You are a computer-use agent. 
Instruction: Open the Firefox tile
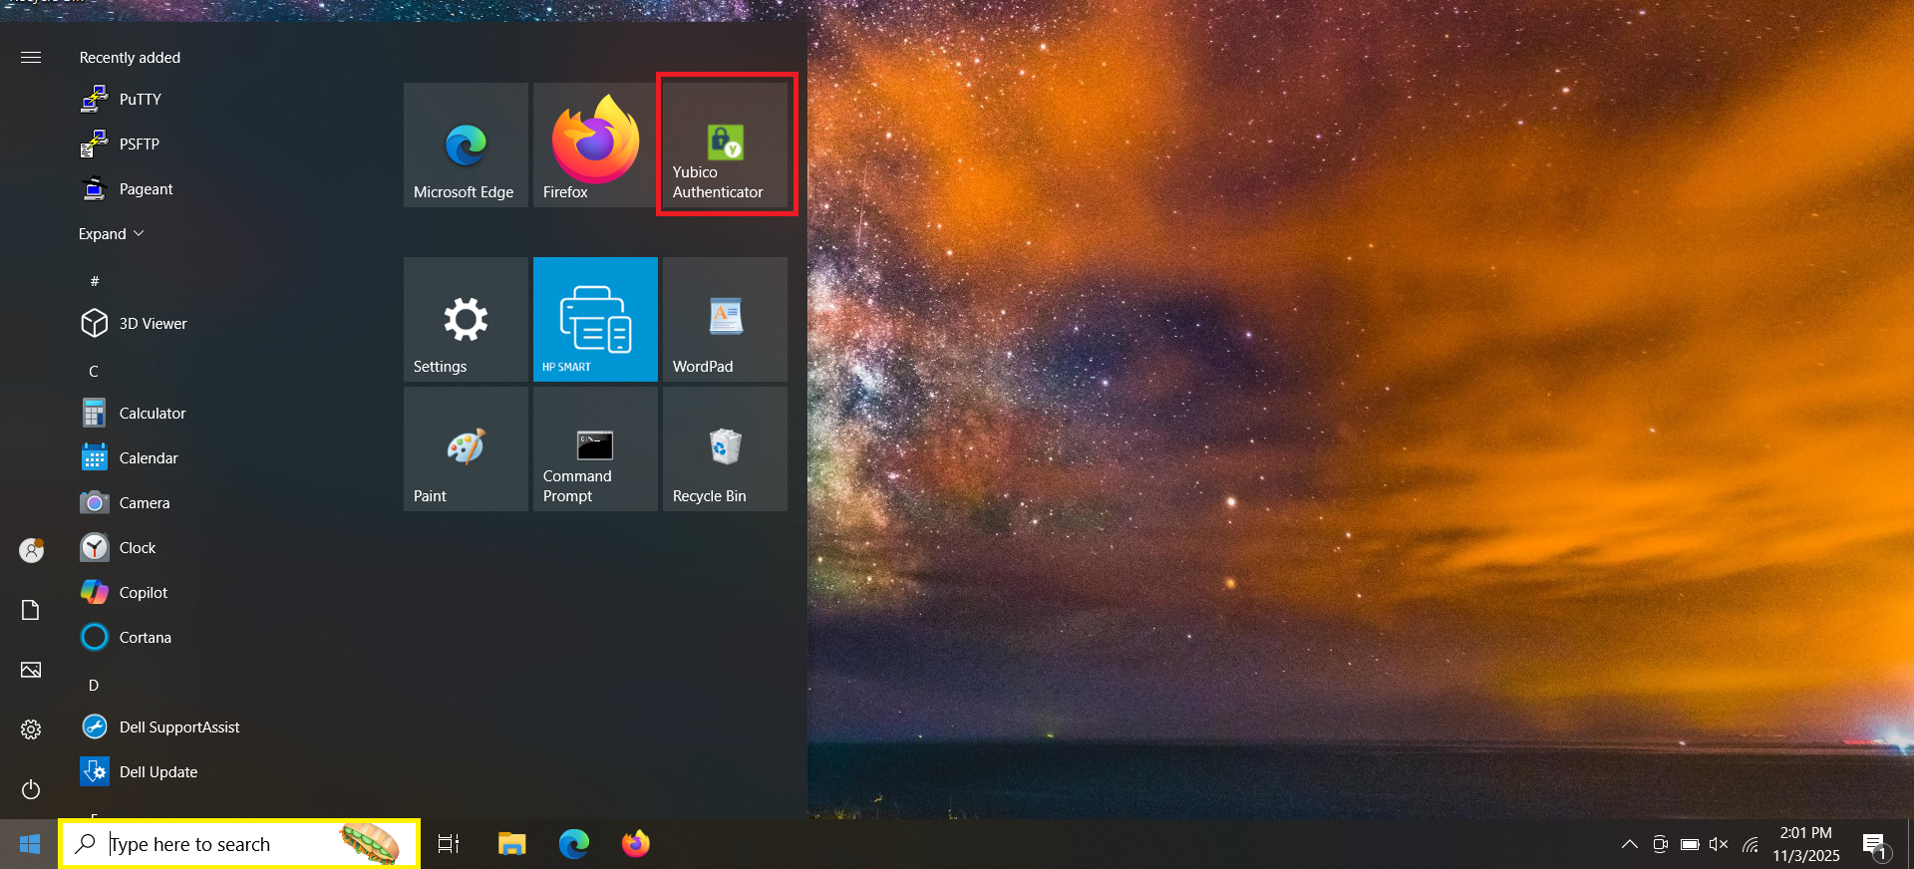point(595,145)
